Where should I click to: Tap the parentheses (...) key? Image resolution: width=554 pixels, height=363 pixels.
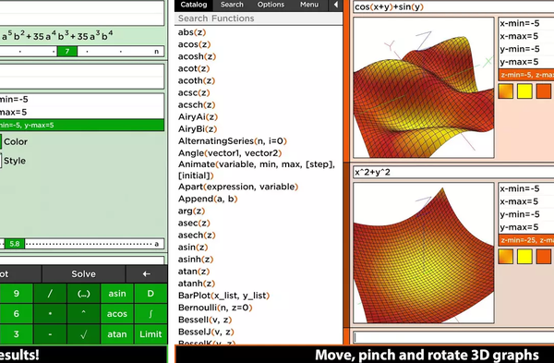(83, 294)
